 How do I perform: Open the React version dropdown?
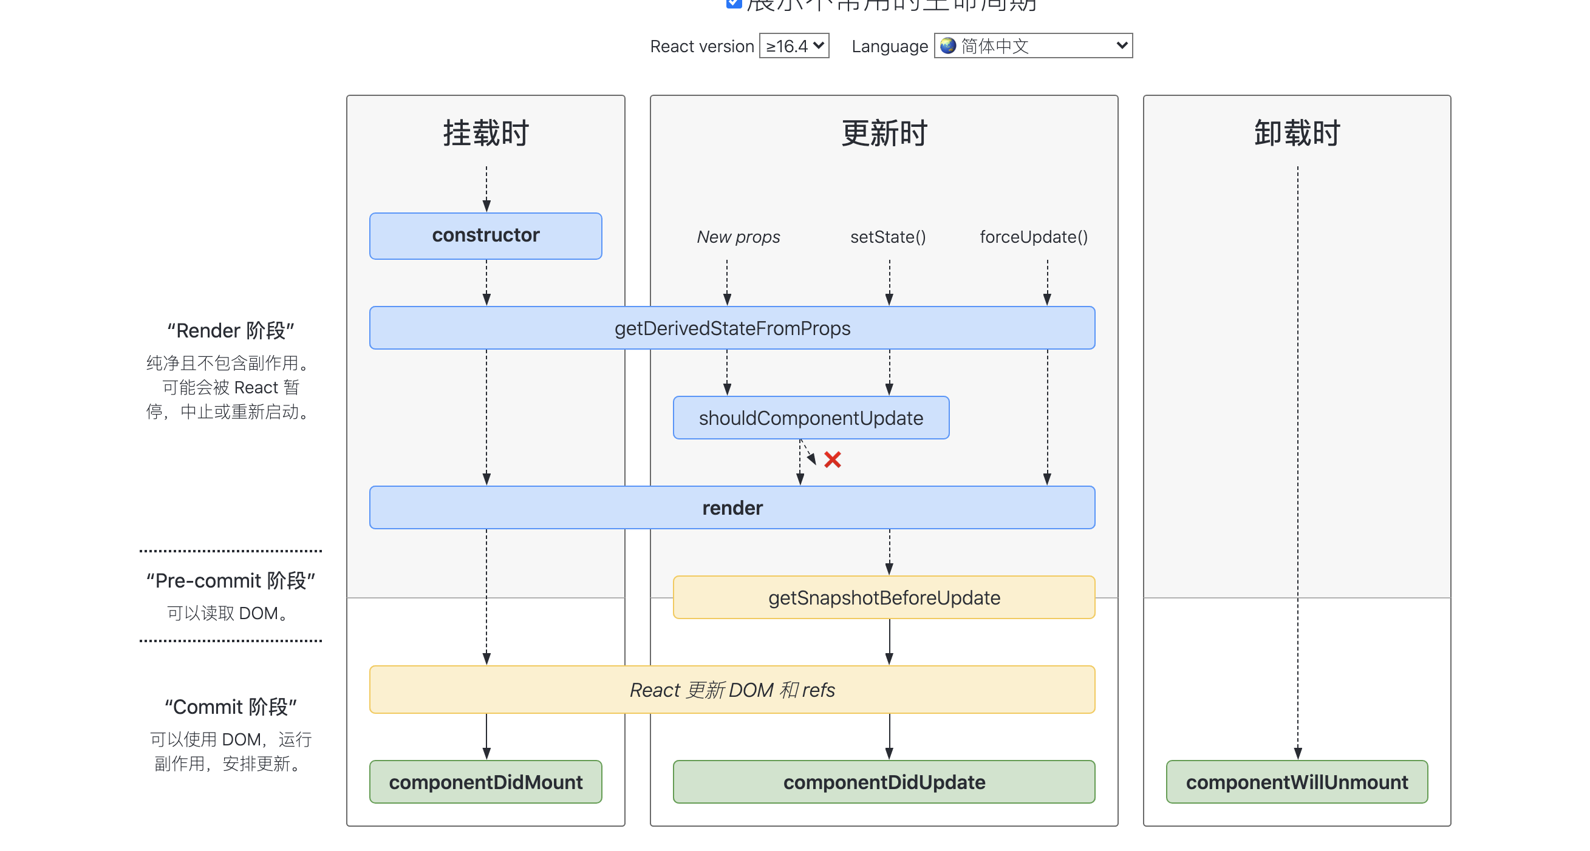[794, 46]
